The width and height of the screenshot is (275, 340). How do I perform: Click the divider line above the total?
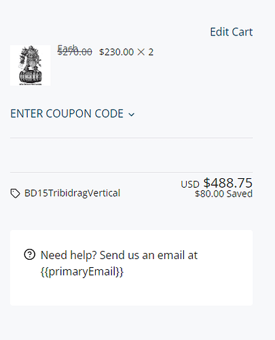coord(131,172)
